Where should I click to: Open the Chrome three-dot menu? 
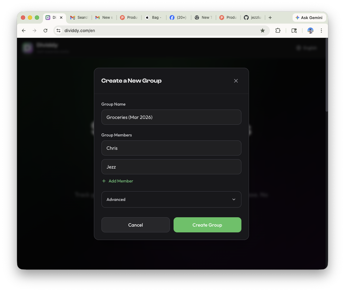321,31
